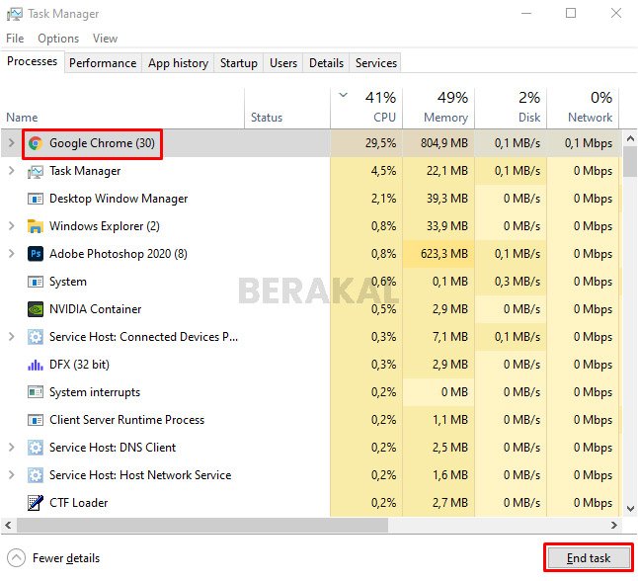Sort by the Name column header
This screenshot has width=638, height=581.
(122, 109)
